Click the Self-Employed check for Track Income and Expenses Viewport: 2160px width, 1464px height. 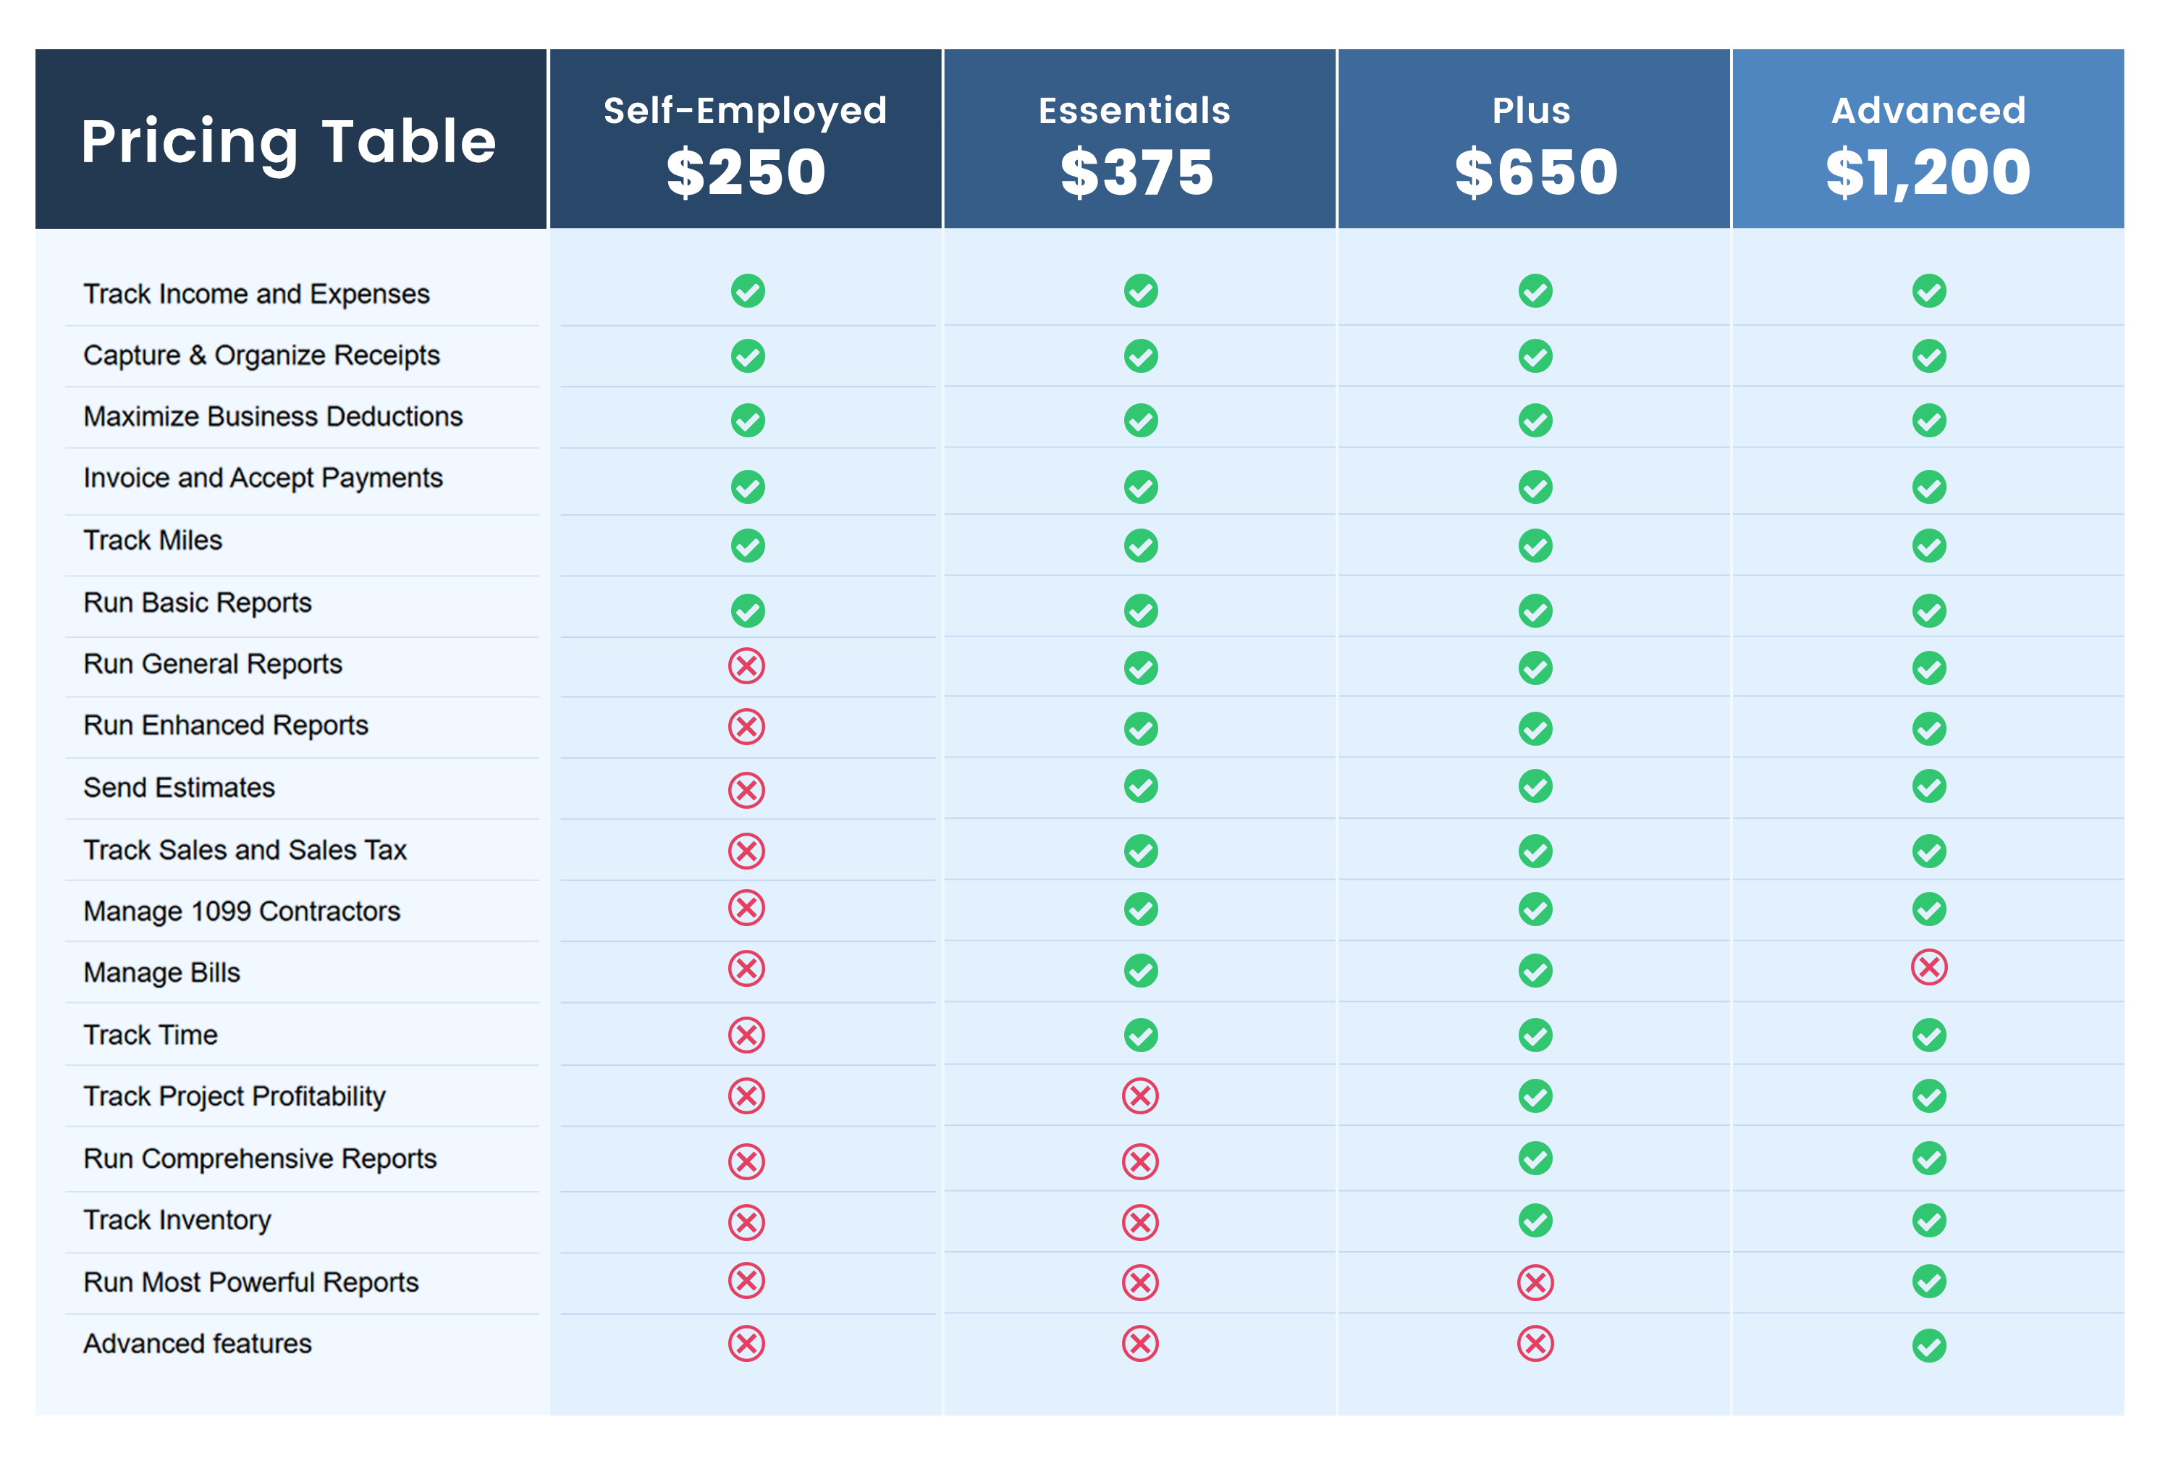(747, 291)
